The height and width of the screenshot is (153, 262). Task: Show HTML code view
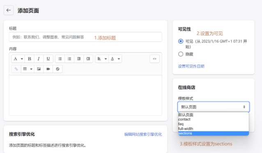coord(154,59)
